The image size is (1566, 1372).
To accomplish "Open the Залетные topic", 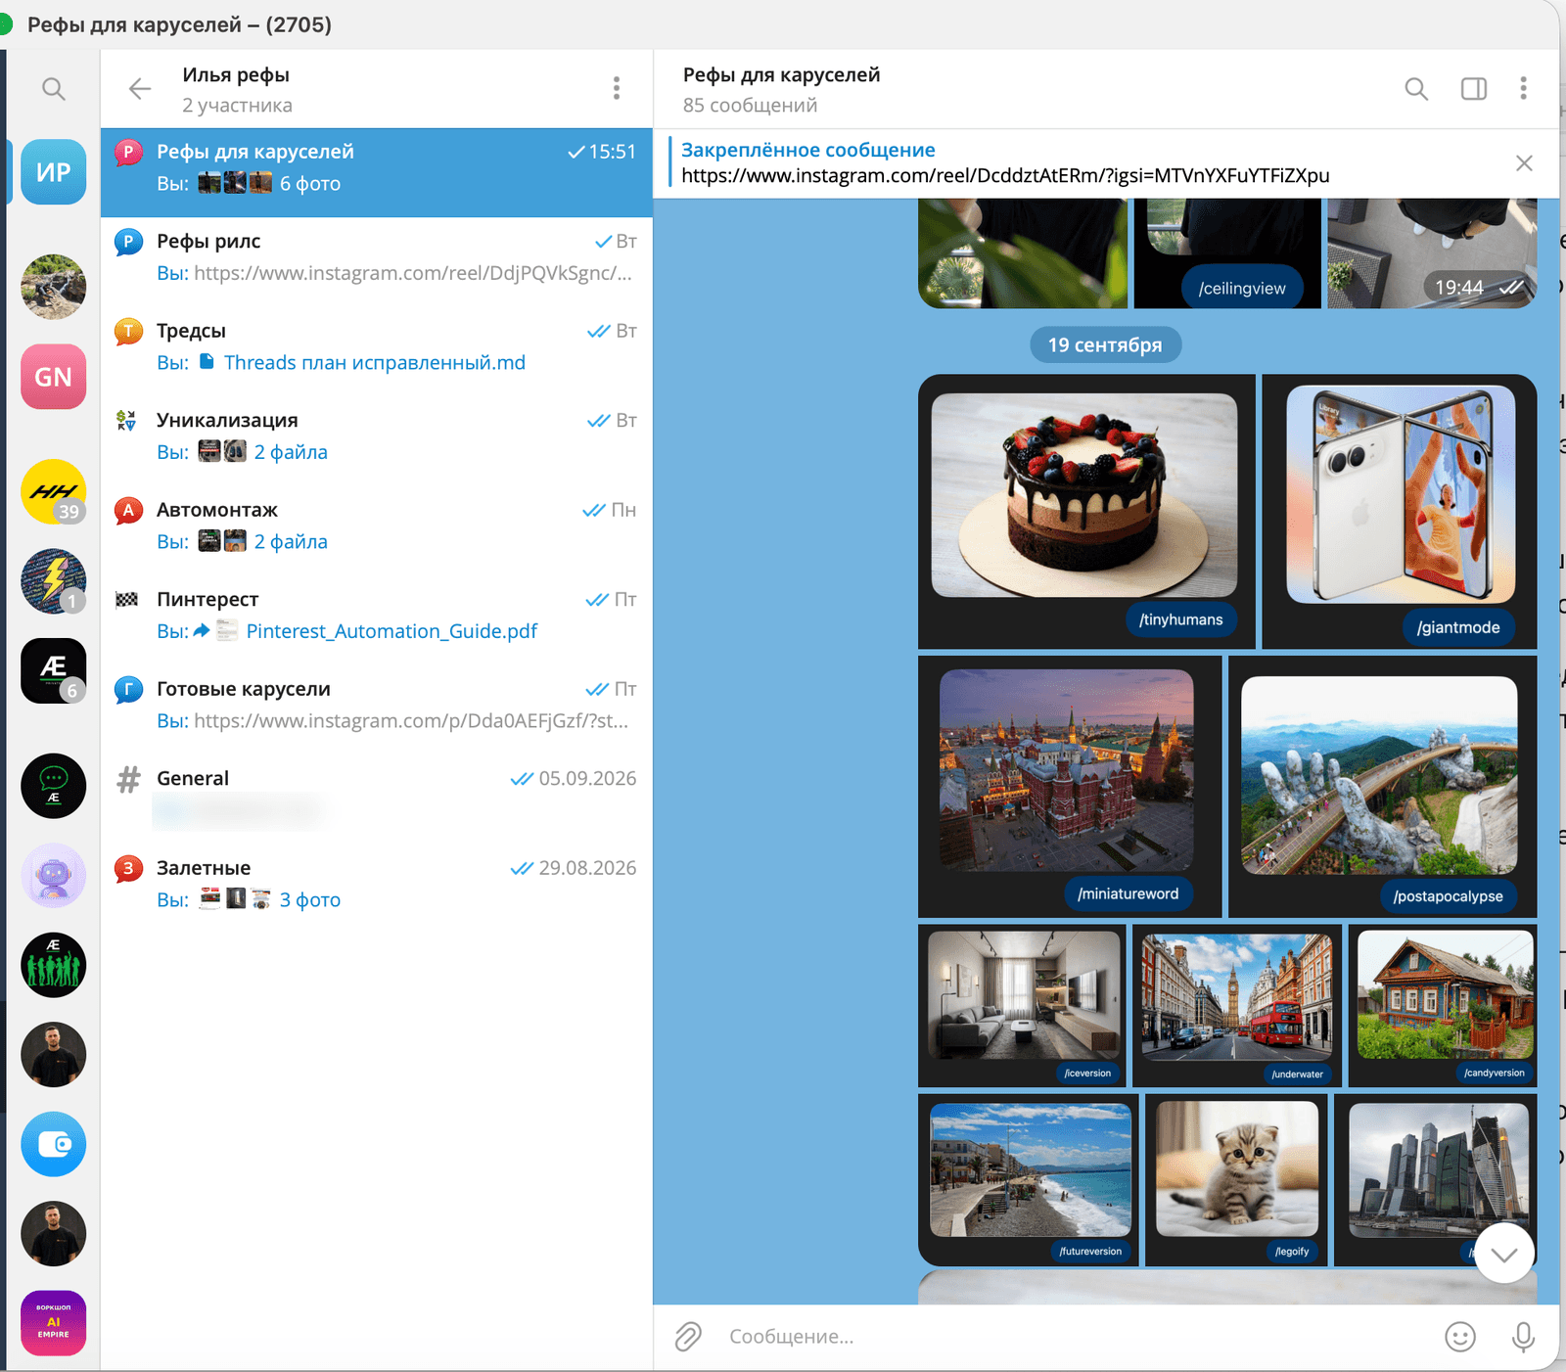I will tap(377, 889).
